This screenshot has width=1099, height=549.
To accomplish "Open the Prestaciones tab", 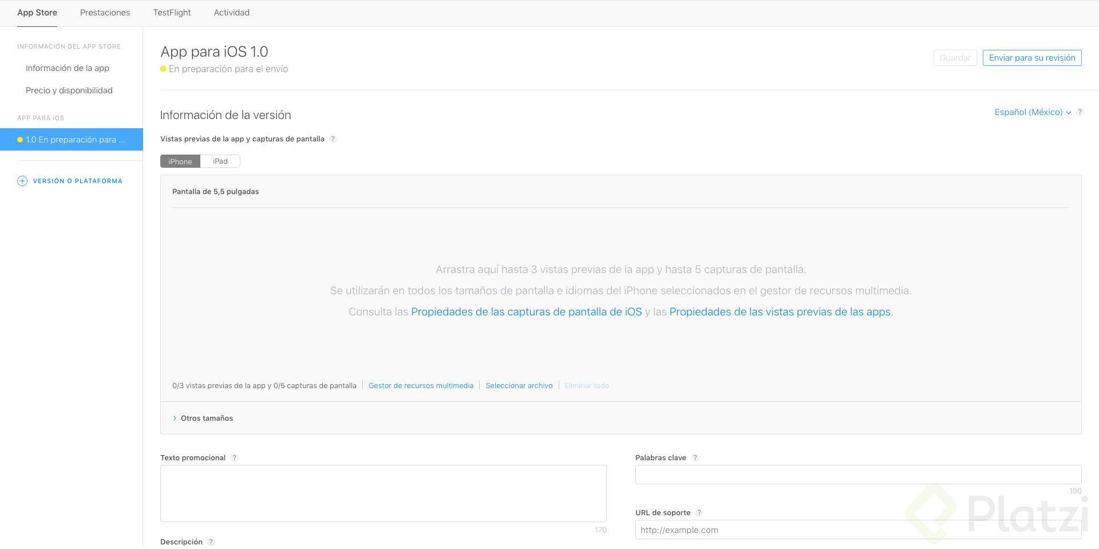I will (105, 13).
